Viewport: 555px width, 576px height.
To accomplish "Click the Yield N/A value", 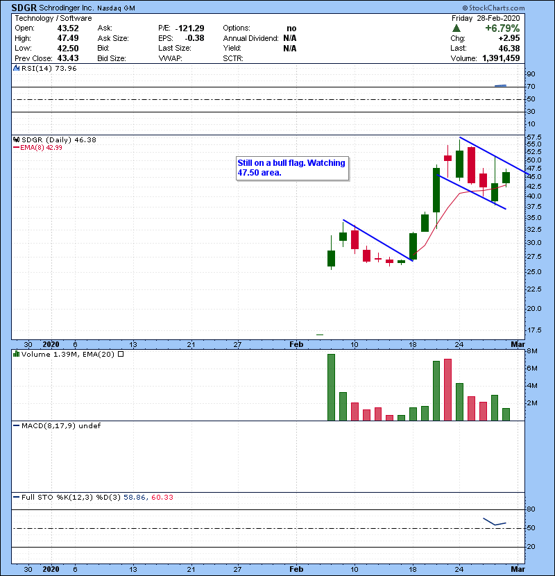I will (290, 48).
